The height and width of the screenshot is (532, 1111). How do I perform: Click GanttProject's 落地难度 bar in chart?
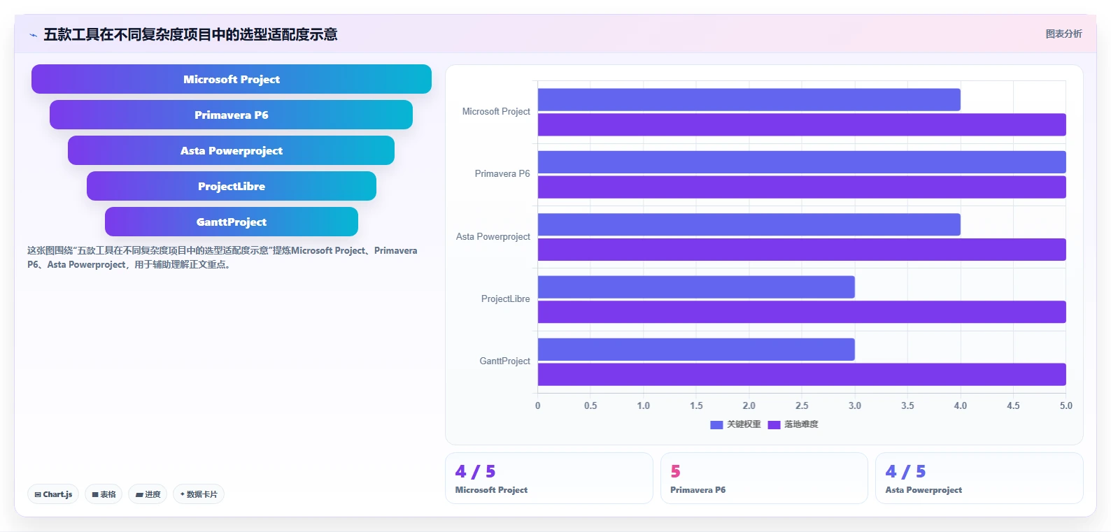pos(802,374)
